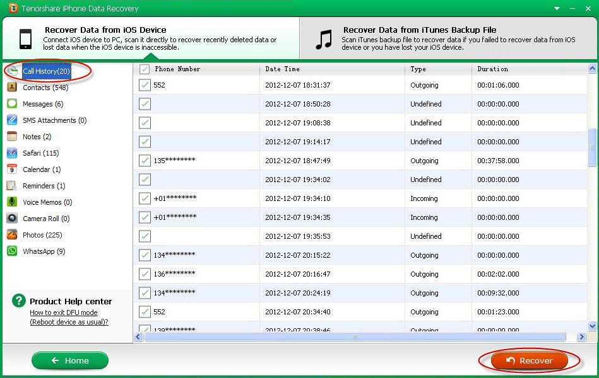Uncheck the 18:31:37 call from 552
The height and width of the screenshot is (378, 599).
145,85
